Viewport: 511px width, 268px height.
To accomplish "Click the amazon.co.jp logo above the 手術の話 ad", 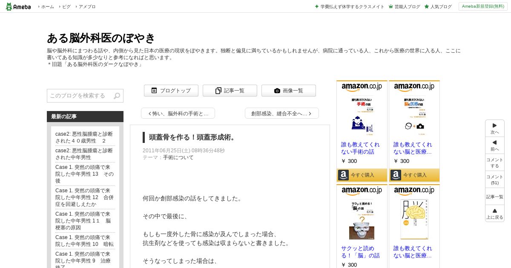I will point(362,87).
